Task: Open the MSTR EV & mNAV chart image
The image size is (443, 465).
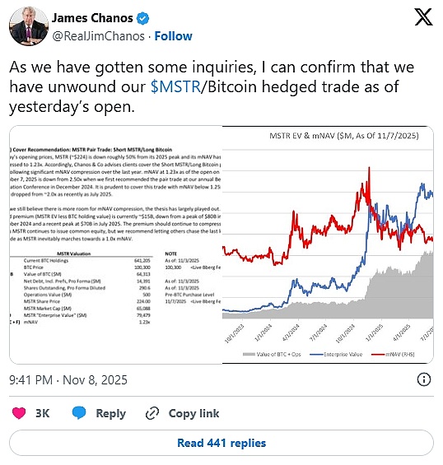Action: (328, 244)
